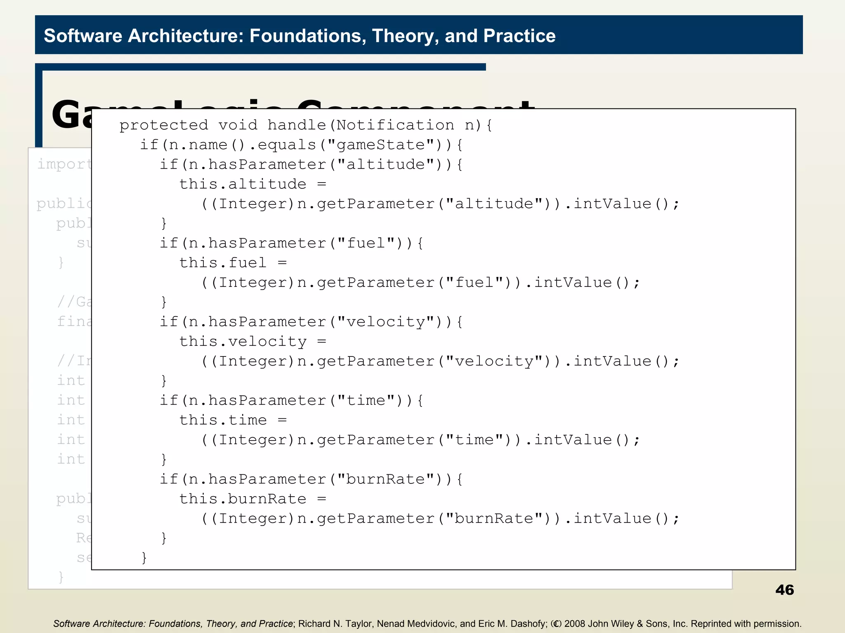Click the hasParameter altitude if-statement

[x=312, y=165]
